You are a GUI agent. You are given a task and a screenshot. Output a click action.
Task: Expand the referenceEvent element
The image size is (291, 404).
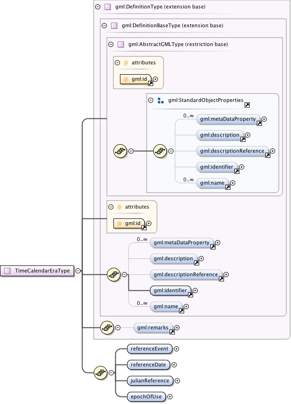[x=176, y=349]
